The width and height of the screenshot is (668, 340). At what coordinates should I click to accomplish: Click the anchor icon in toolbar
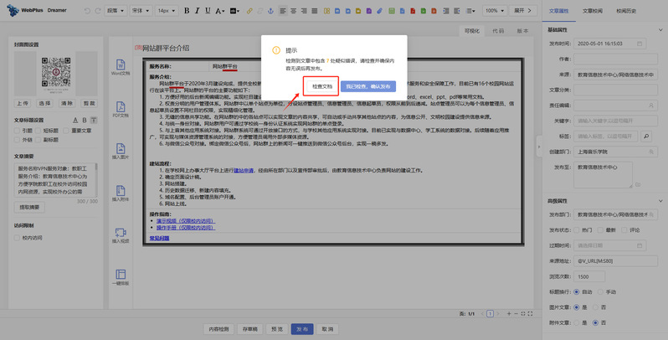pos(270,11)
